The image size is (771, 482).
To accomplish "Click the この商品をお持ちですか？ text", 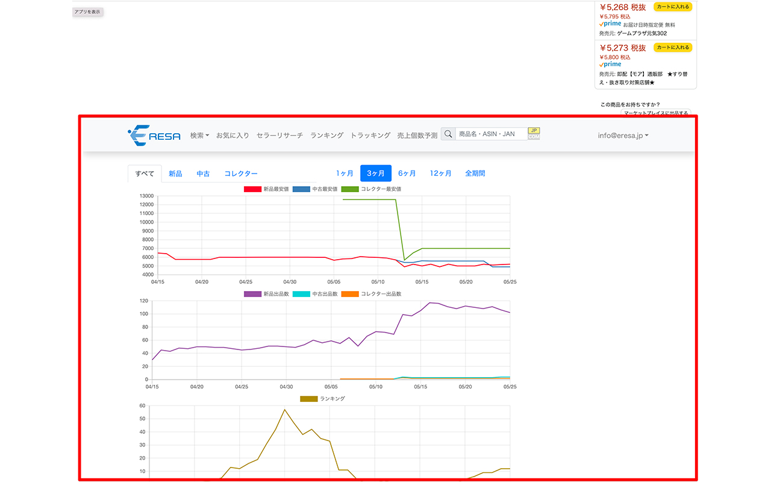I will [x=630, y=104].
